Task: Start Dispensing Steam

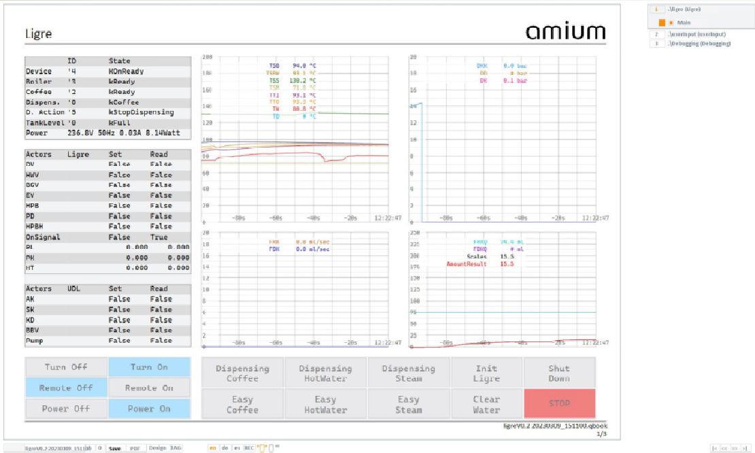Action: (408, 373)
